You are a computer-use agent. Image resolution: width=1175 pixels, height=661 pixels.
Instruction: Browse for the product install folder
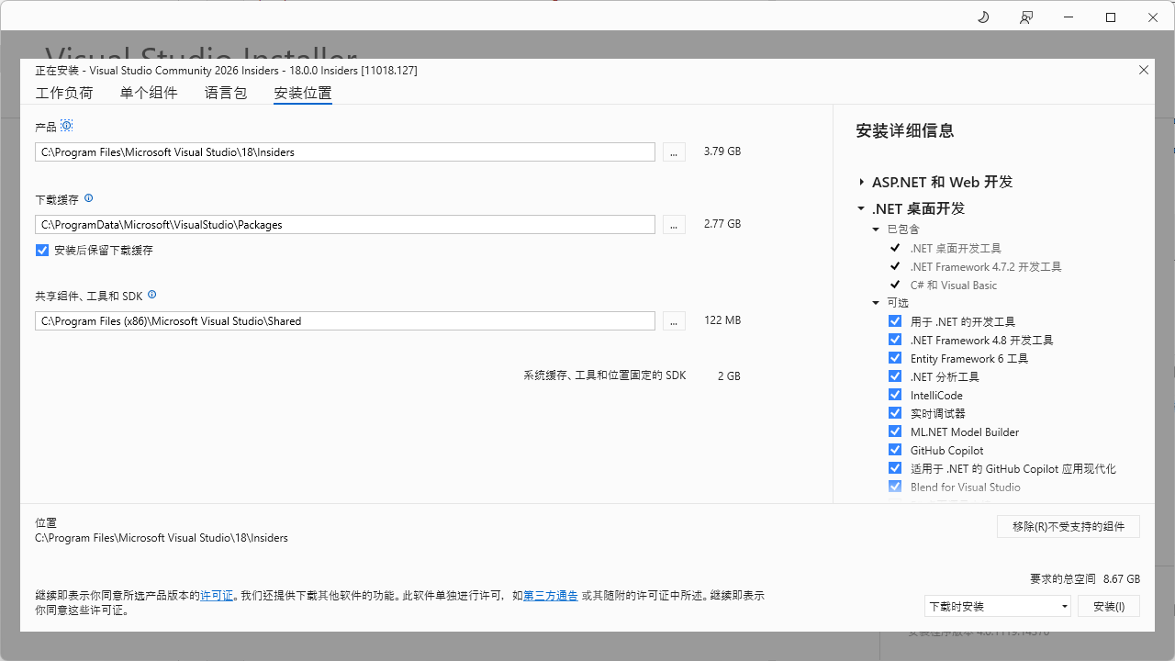pos(673,152)
